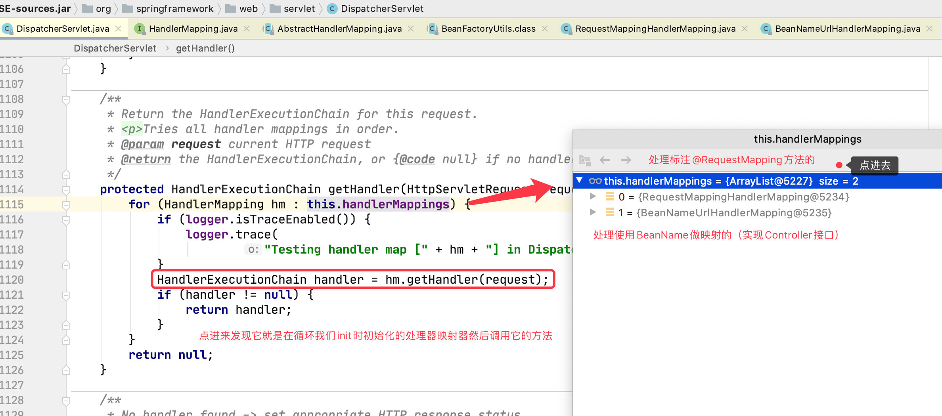Collapse the handlerMappings root node

click(x=580, y=180)
